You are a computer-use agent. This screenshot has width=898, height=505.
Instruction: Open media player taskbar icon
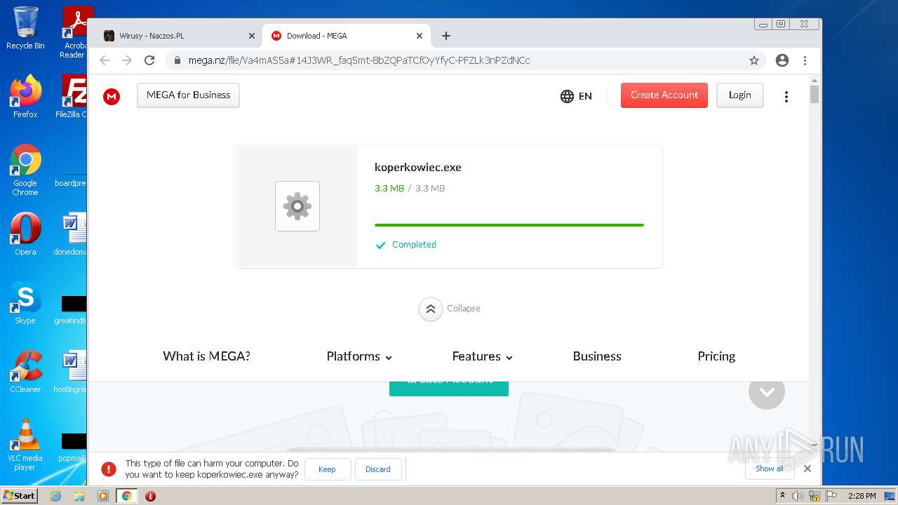103,496
